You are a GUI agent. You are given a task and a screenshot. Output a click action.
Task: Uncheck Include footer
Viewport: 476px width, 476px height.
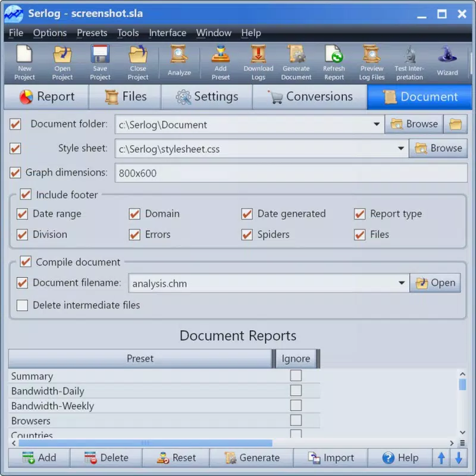pyautogui.click(x=26, y=195)
